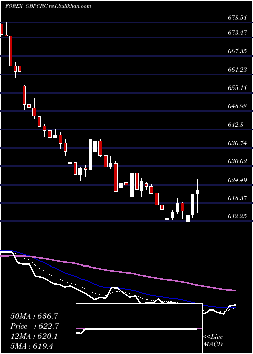This screenshot has height=354, width=253.
Task: Click the 618.37 price level label
Action: pos(237,198)
